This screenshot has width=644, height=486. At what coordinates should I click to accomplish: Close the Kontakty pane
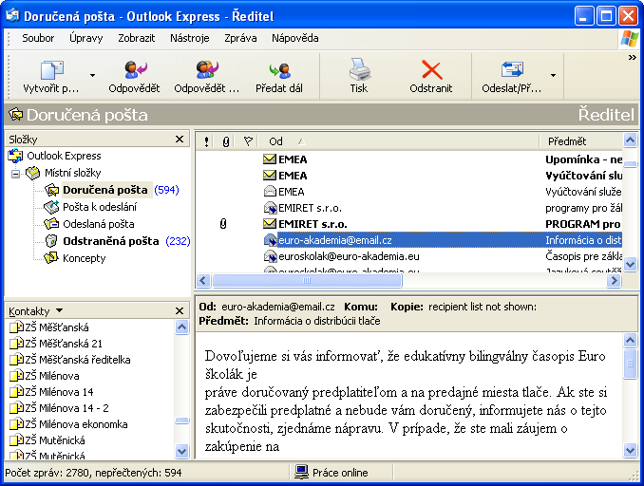point(180,310)
